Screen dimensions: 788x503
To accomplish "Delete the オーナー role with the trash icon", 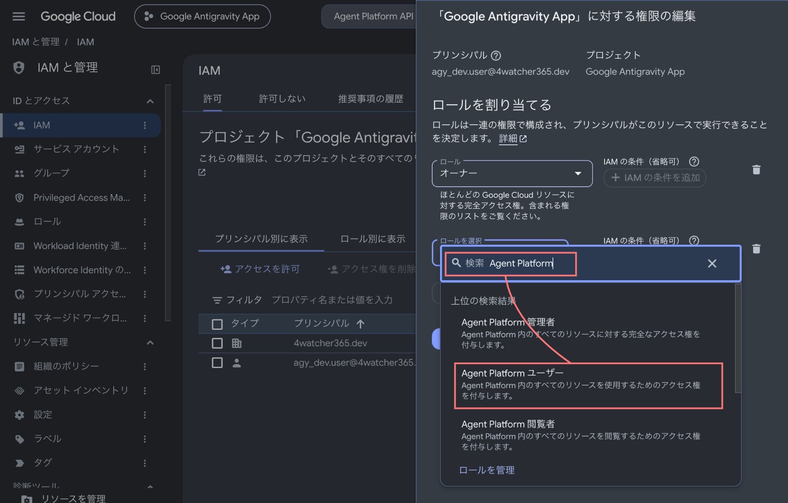I will click(756, 169).
